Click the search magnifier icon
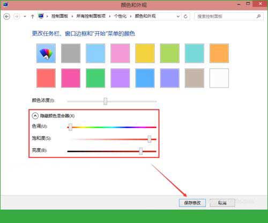The height and width of the screenshot is (223, 268). coord(258,17)
